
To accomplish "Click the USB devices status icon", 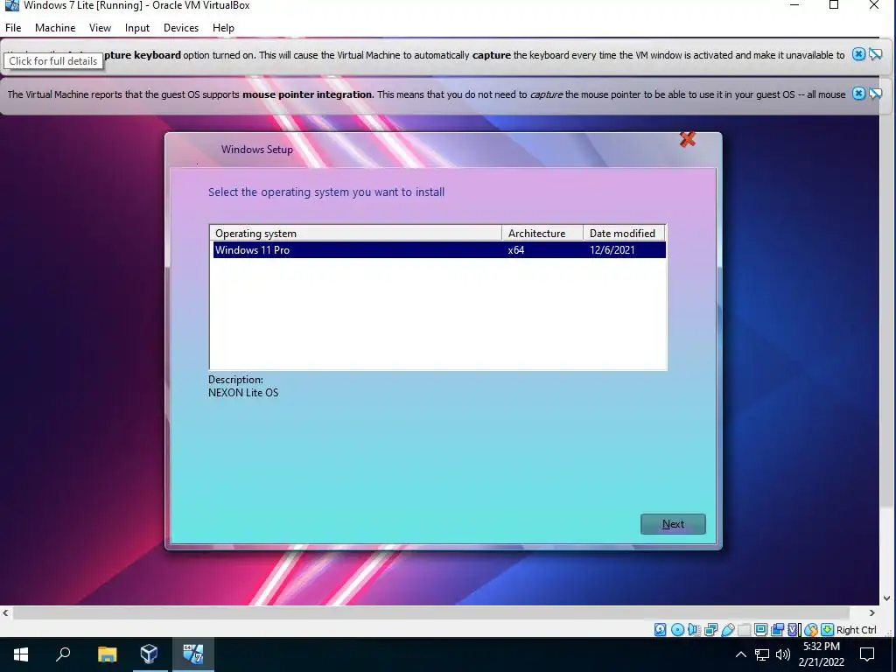I will pos(727,630).
